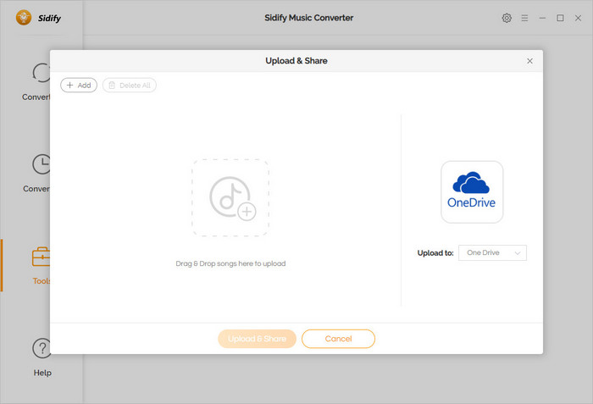Click the Upload & Share button

tap(257, 339)
